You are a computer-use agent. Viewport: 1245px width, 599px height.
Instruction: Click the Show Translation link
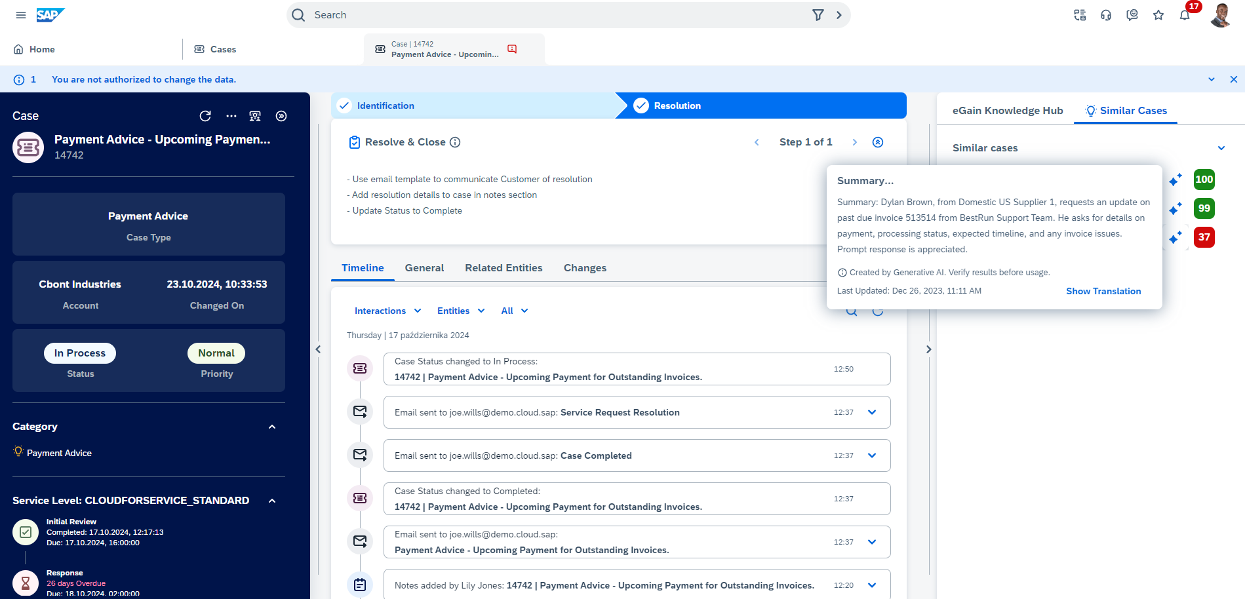1103,291
